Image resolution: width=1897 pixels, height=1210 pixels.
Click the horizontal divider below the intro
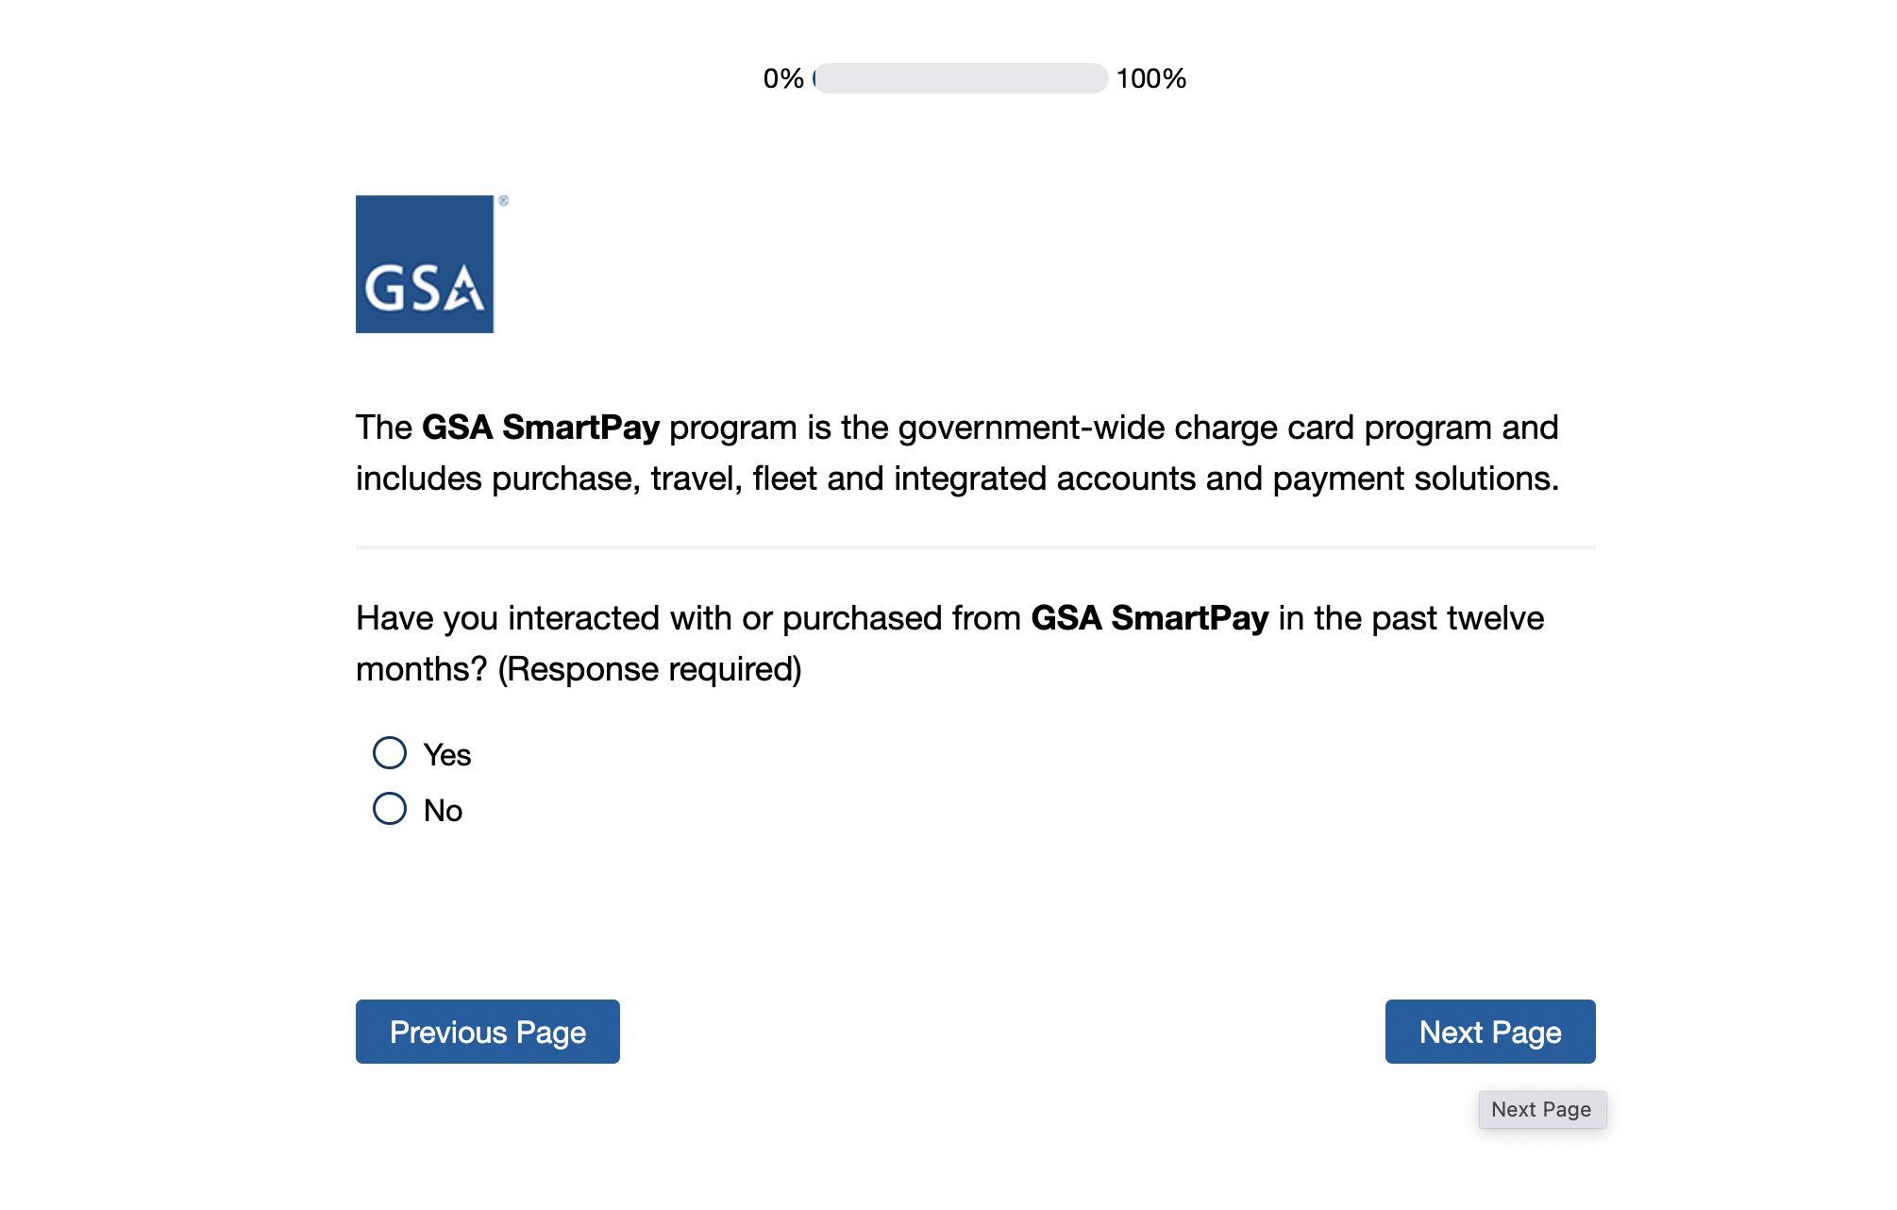point(976,547)
